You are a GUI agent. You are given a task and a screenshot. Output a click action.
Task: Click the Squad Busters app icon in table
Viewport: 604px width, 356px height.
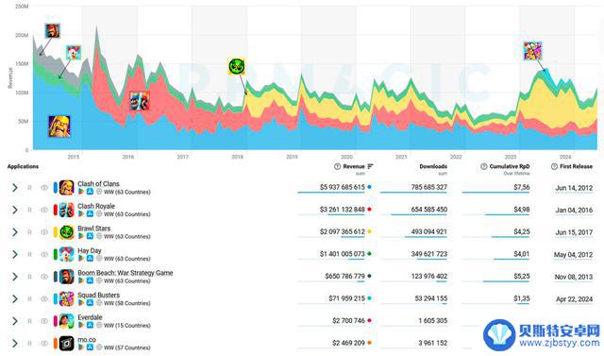[66, 299]
